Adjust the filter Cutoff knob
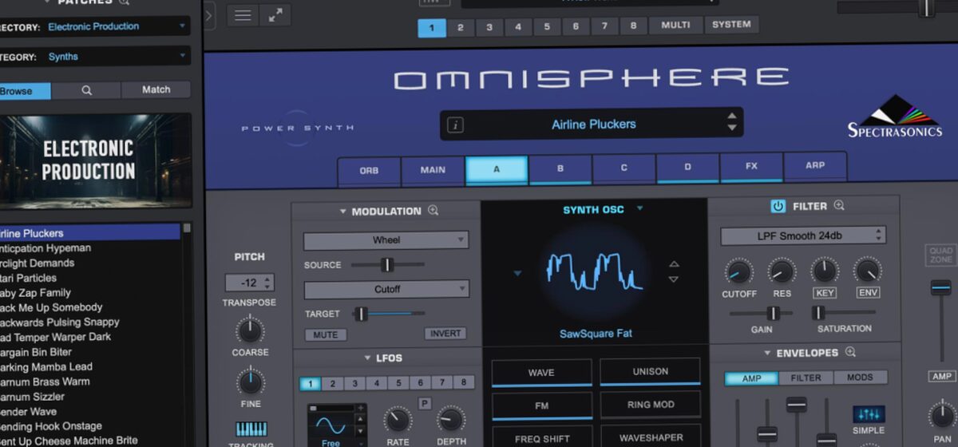 pyautogui.click(x=738, y=271)
